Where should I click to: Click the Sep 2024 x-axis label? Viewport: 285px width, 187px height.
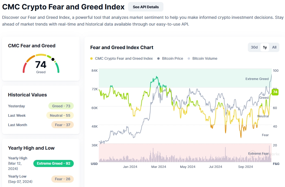[x=245, y=167]
